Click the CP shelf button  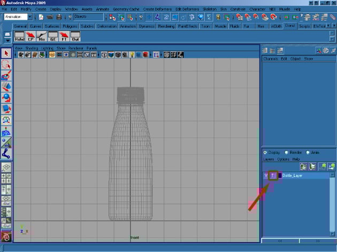click(31, 37)
